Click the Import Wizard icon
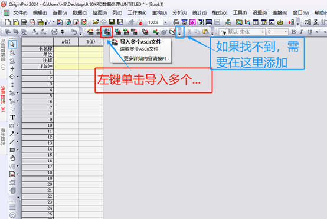327x219 pixels. [90, 32]
